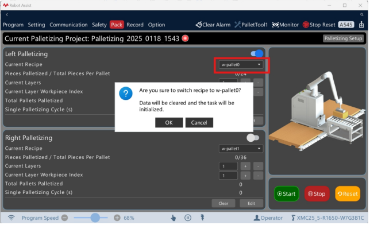Click the hand pointer icon in status bar

pyautogui.click(x=173, y=218)
